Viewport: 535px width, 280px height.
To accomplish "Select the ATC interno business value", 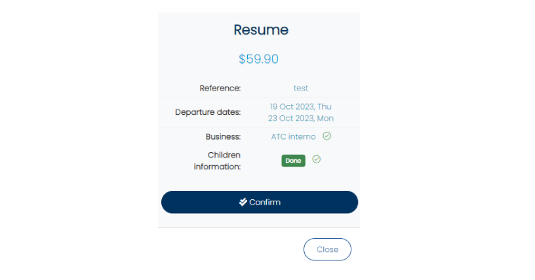I will 293,136.
